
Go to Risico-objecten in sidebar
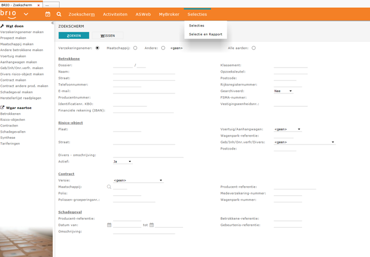point(12,120)
